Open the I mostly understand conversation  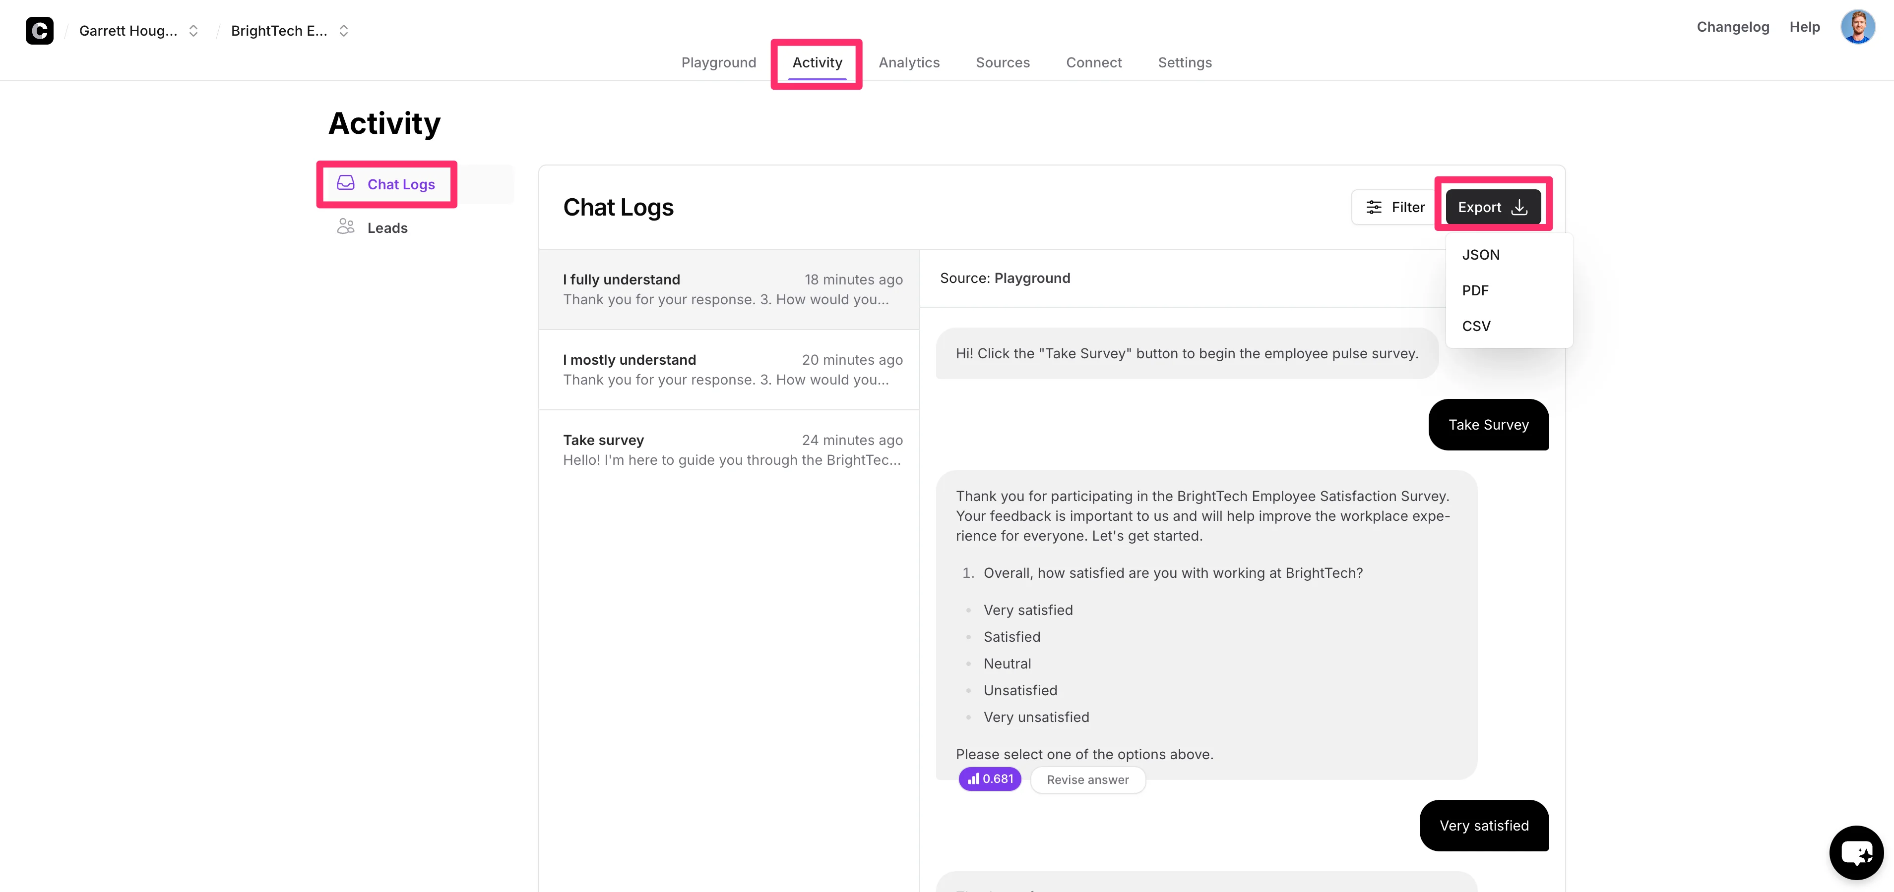pyautogui.click(x=729, y=370)
